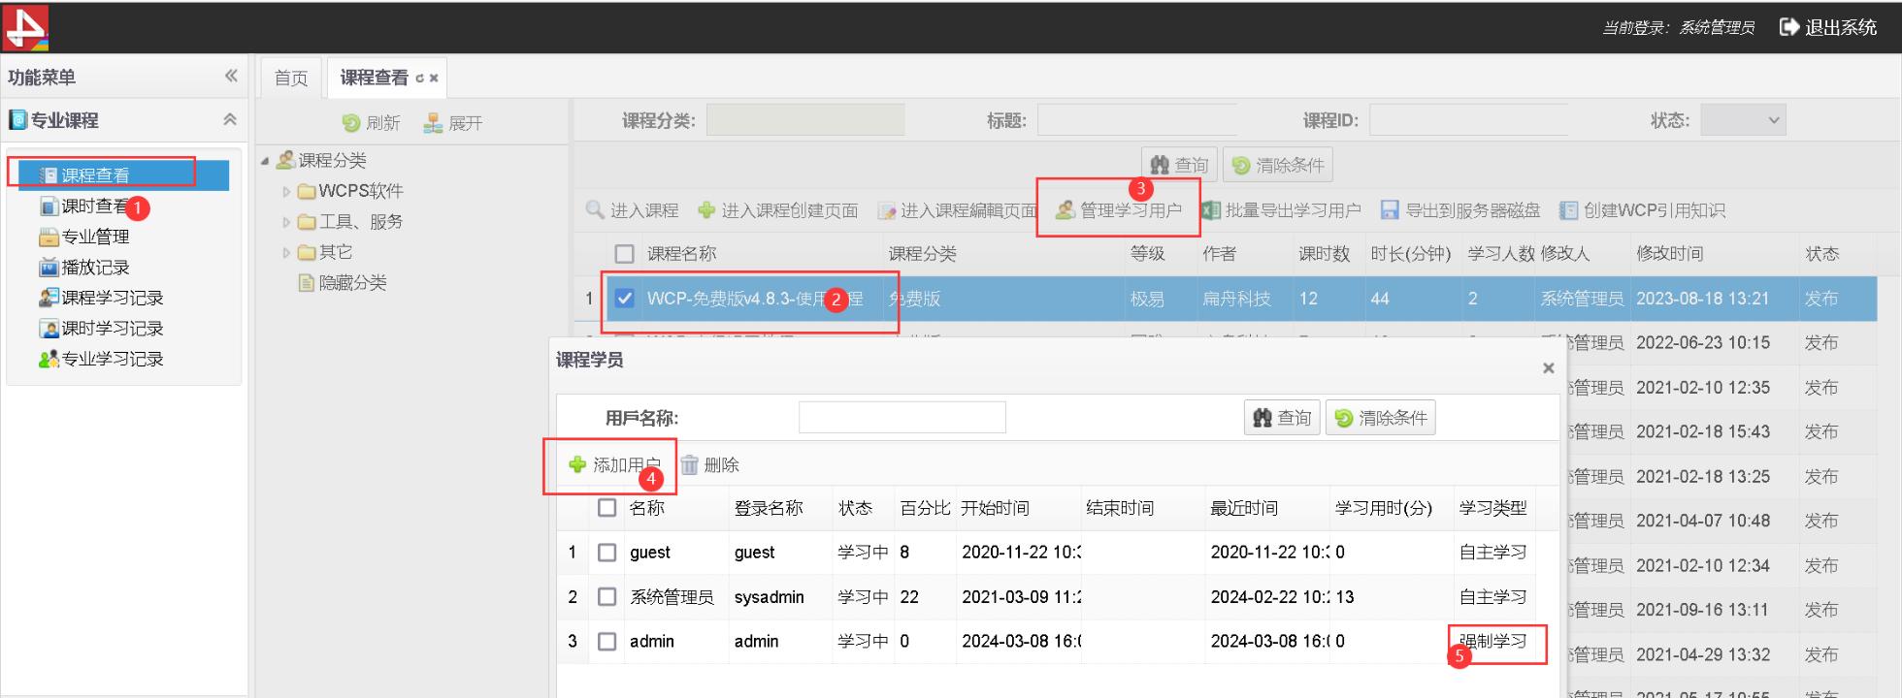Click the 课程ID search field
Image resolution: width=1902 pixels, height=698 pixels.
pos(1468,120)
